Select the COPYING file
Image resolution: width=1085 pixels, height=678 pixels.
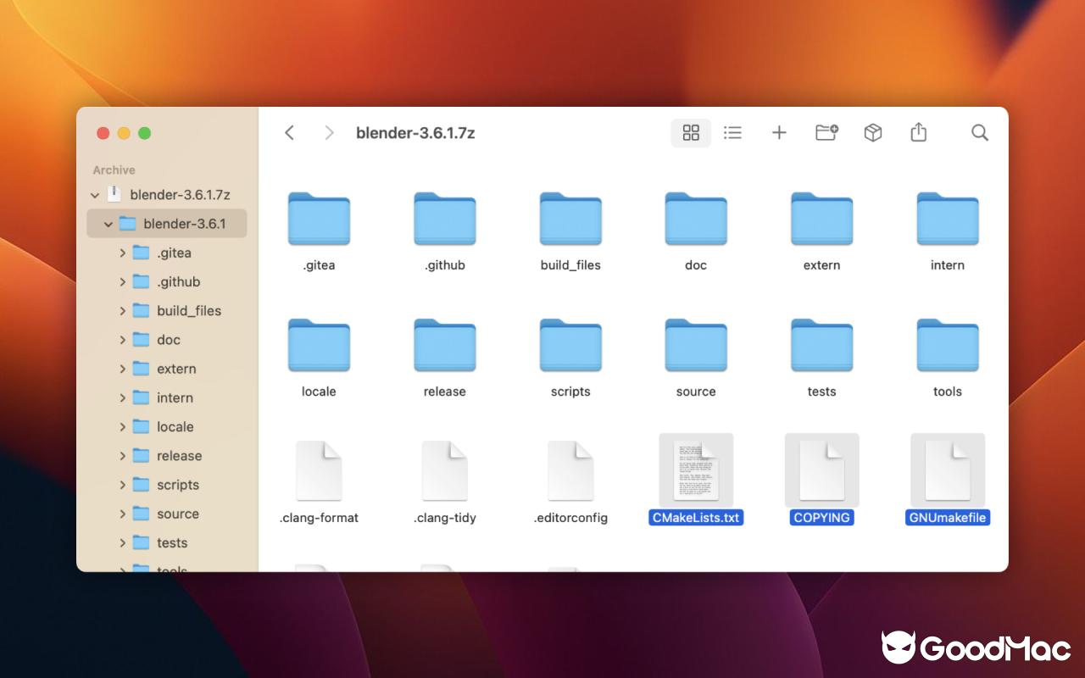click(821, 470)
